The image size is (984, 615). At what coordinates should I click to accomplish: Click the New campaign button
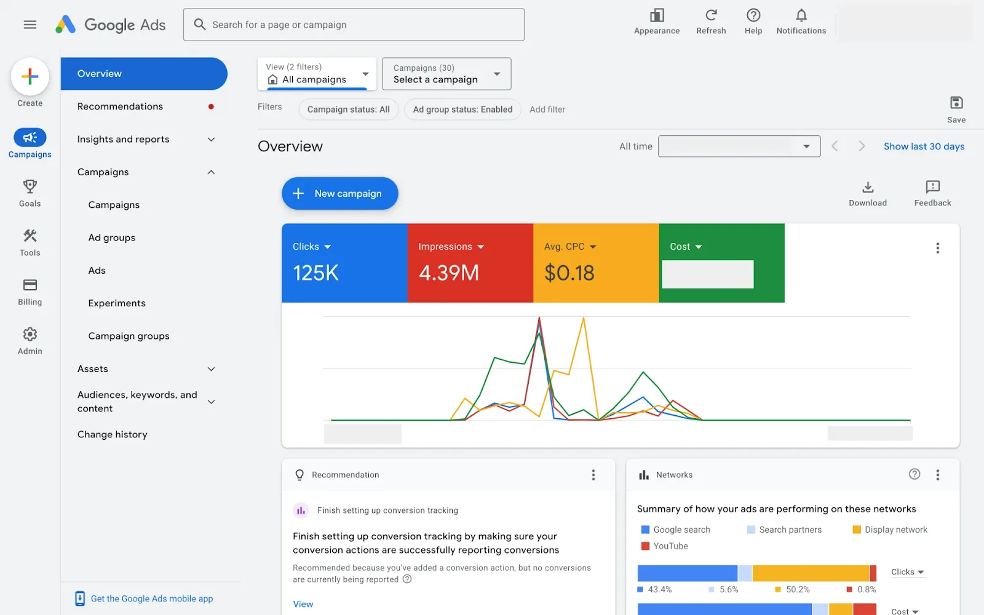pyautogui.click(x=339, y=193)
